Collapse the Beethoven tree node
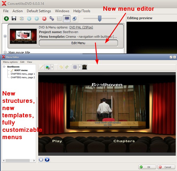 (x=4, y=67)
